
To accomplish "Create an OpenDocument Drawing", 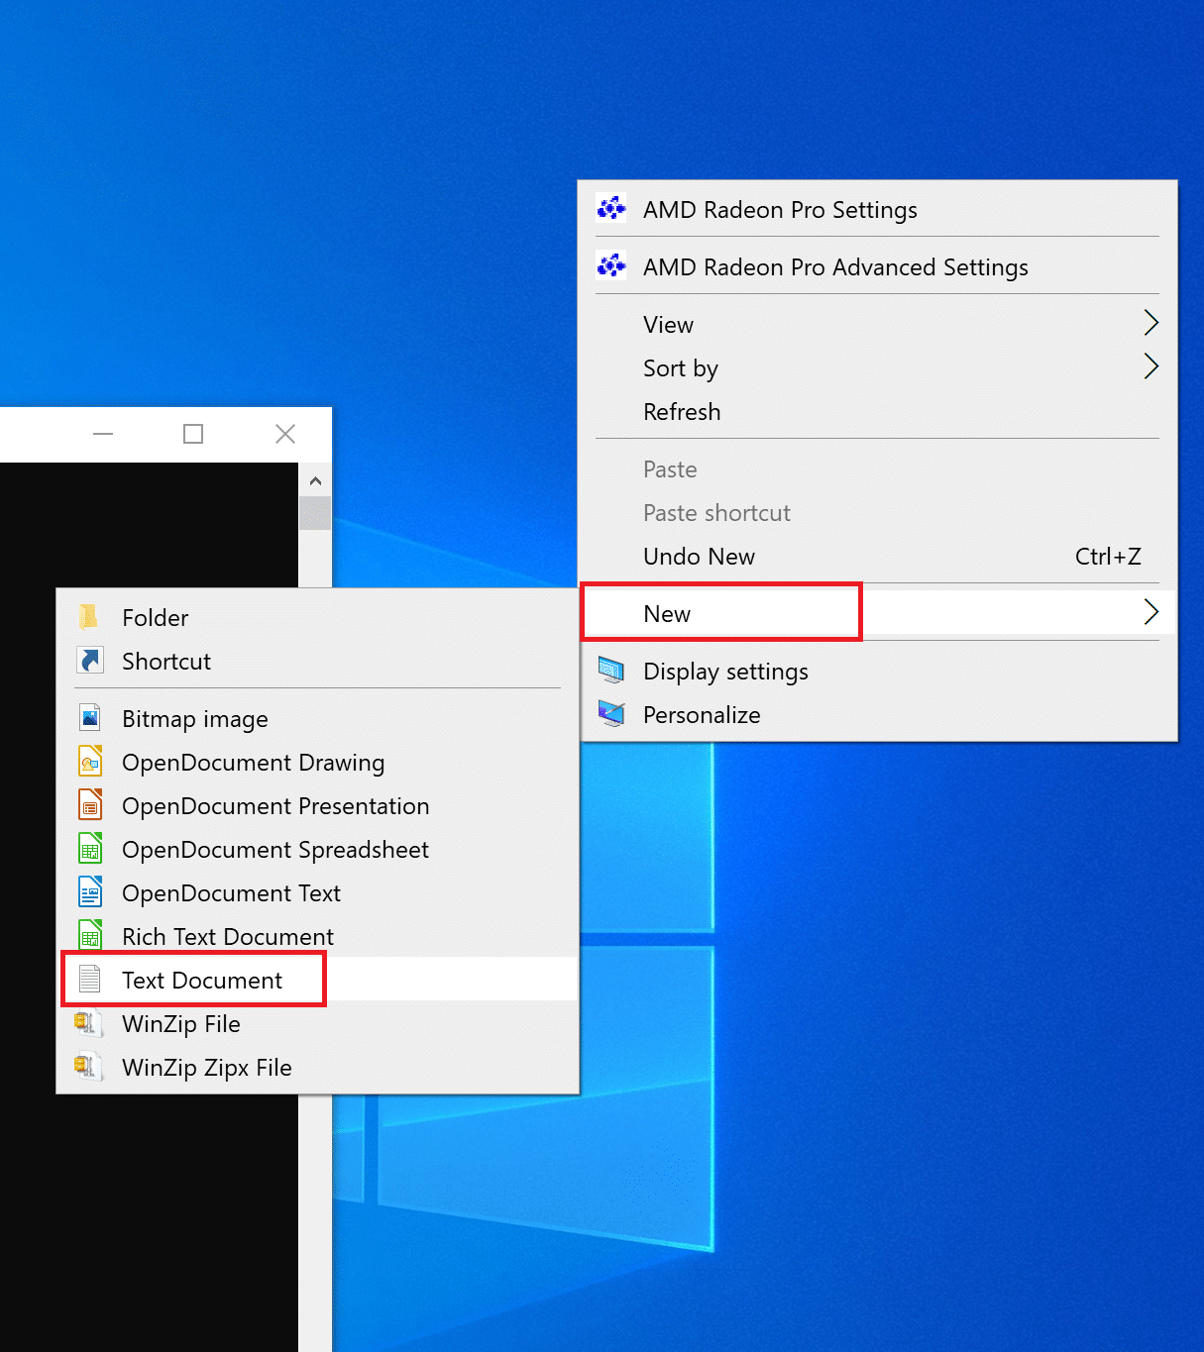I will (253, 762).
